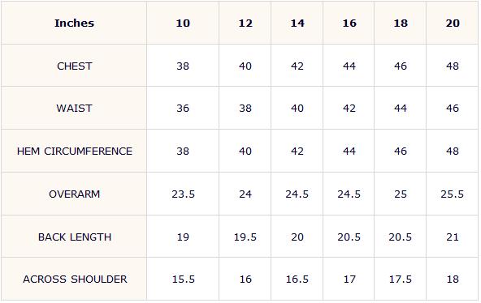
Task: Click the ACROSS SHOULDER row label
Action: click(x=75, y=280)
